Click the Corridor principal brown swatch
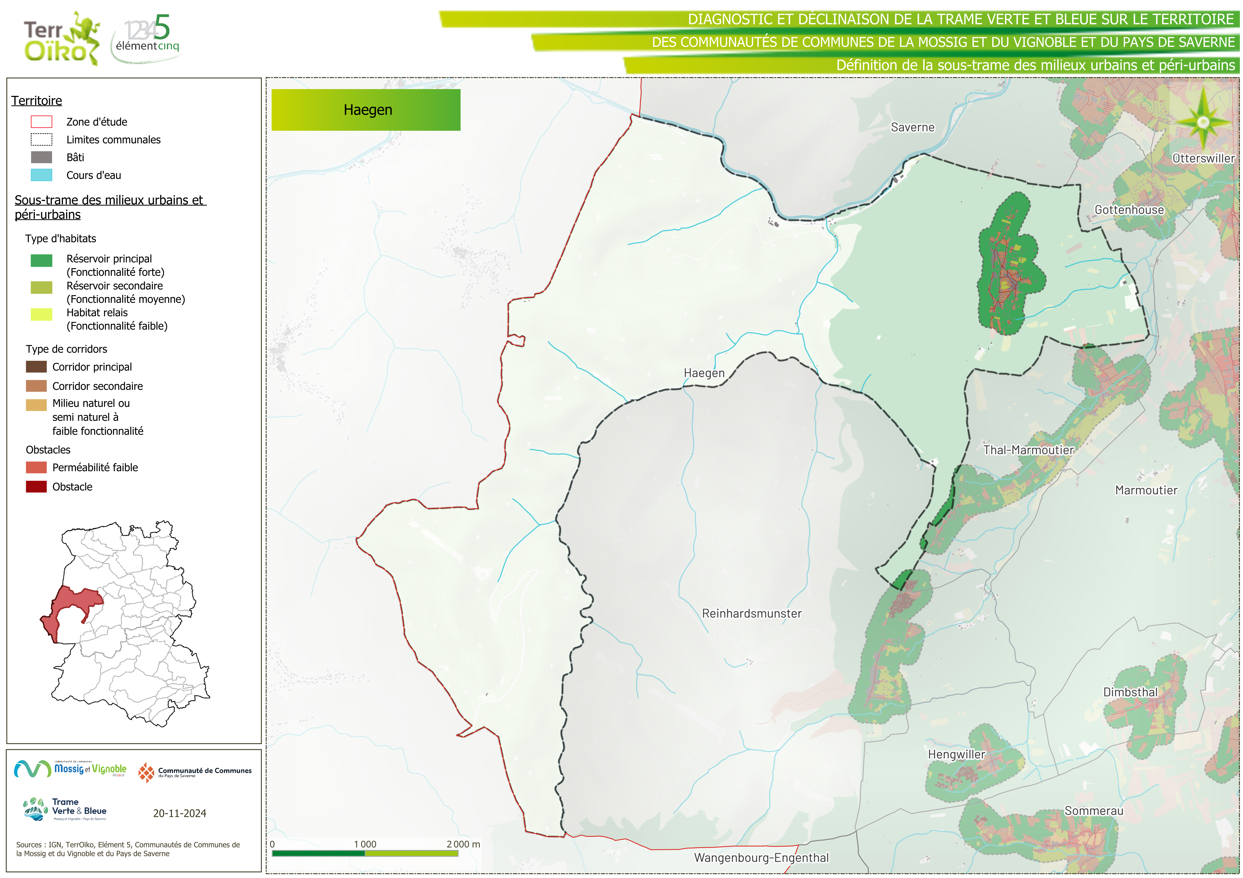Viewport: 1243px width, 878px height. point(36,367)
